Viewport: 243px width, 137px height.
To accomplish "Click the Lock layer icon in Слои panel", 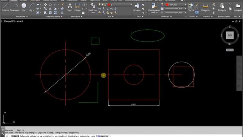I will (x=111, y=8).
